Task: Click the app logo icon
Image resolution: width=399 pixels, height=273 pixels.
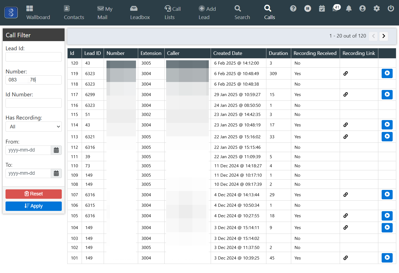Action: tap(11, 13)
